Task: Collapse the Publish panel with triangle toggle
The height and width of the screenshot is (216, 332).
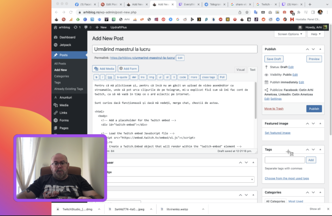Action: (320, 49)
